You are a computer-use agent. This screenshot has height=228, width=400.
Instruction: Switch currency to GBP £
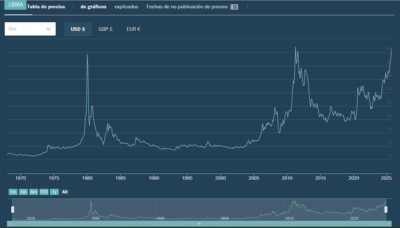(106, 29)
